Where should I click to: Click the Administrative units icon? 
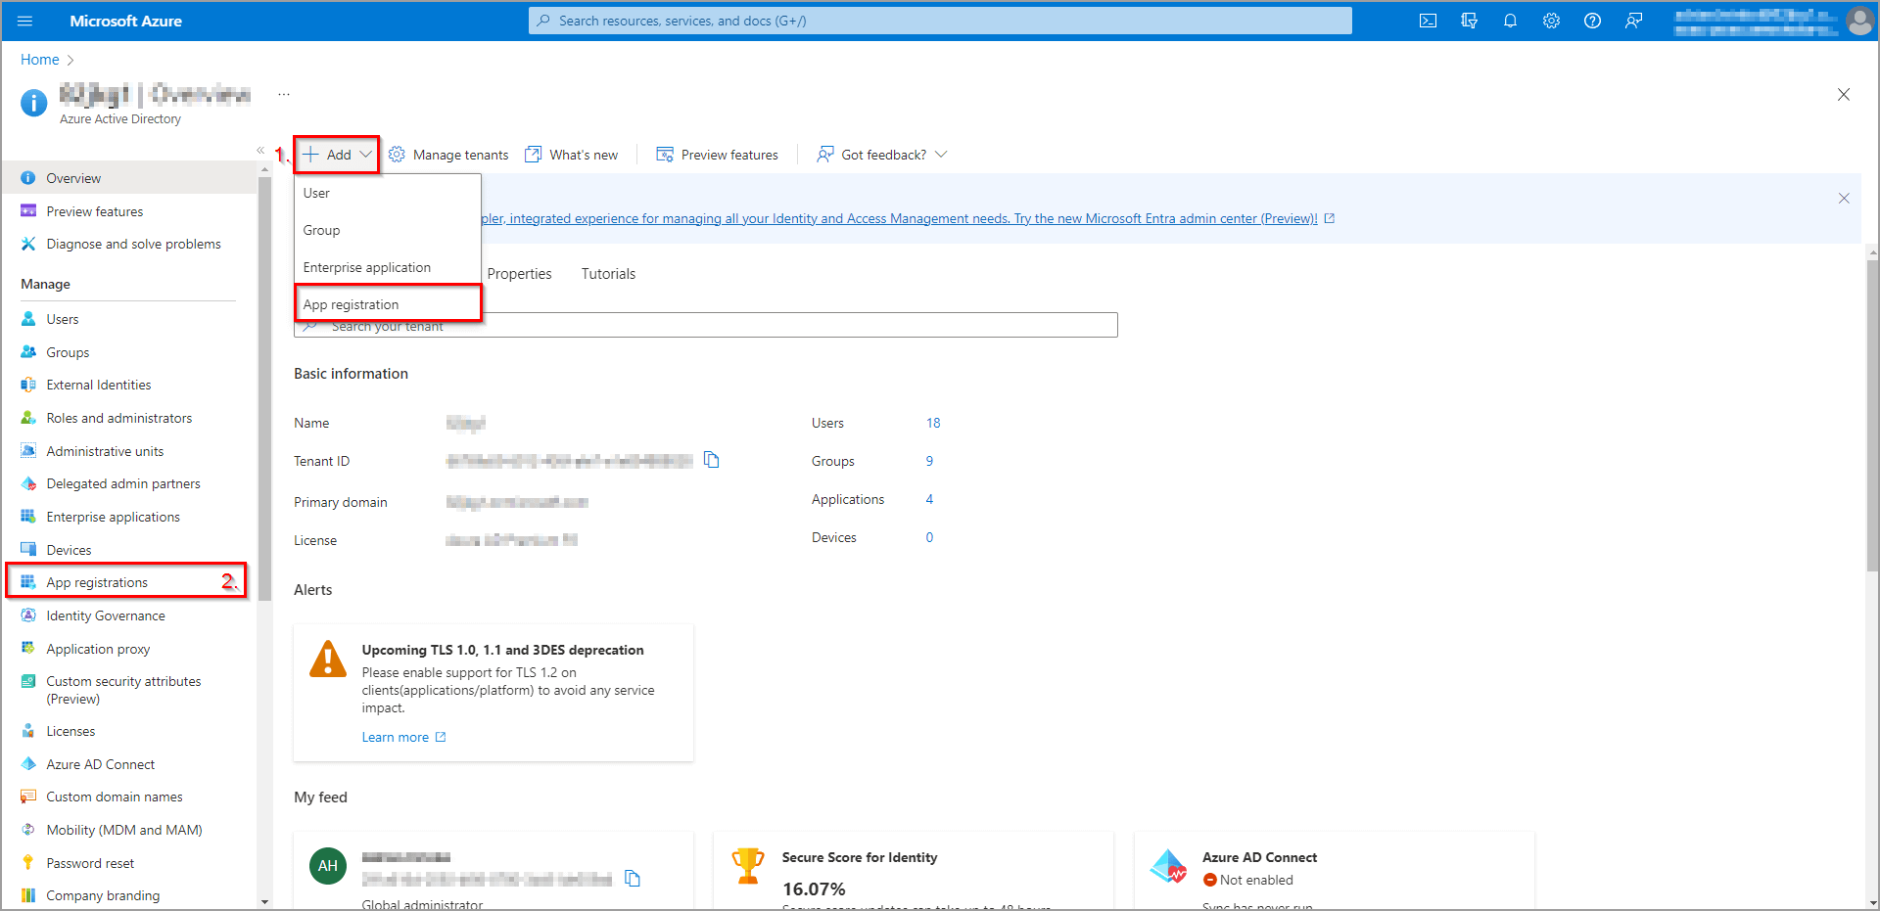tap(28, 451)
